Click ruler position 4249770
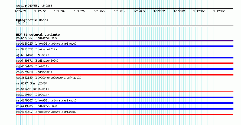The image size is (241, 125). click(x=40, y=11)
